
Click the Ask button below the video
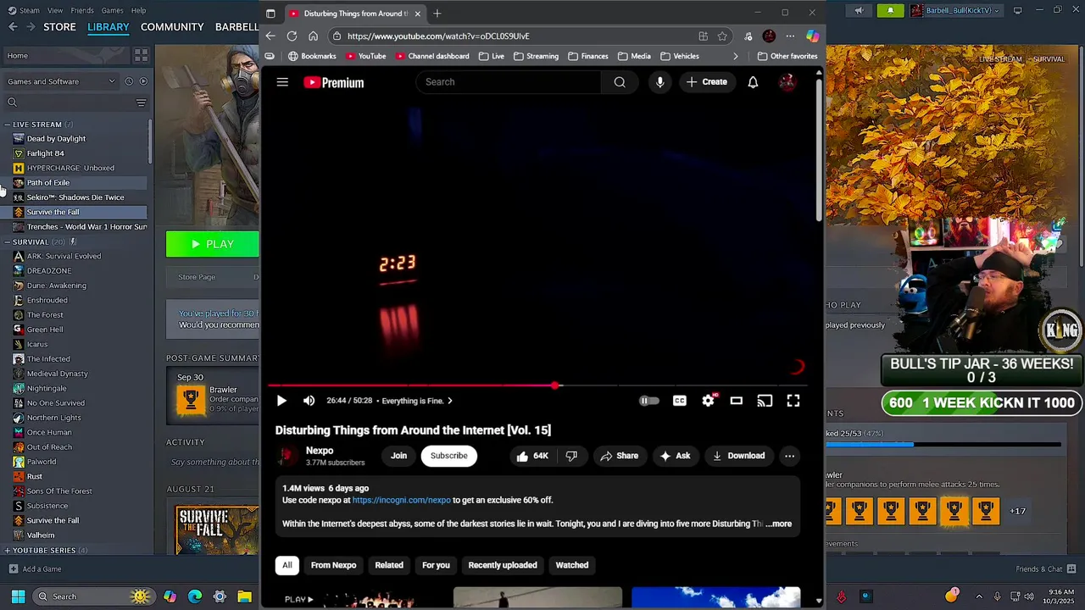coord(675,456)
